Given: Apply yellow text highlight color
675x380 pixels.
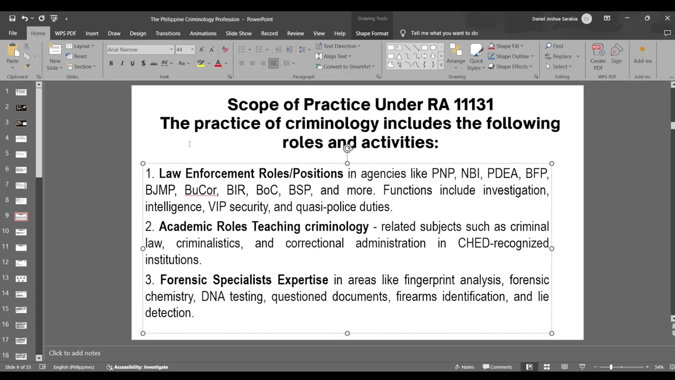Looking at the screenshot, I should coord(200,63).
